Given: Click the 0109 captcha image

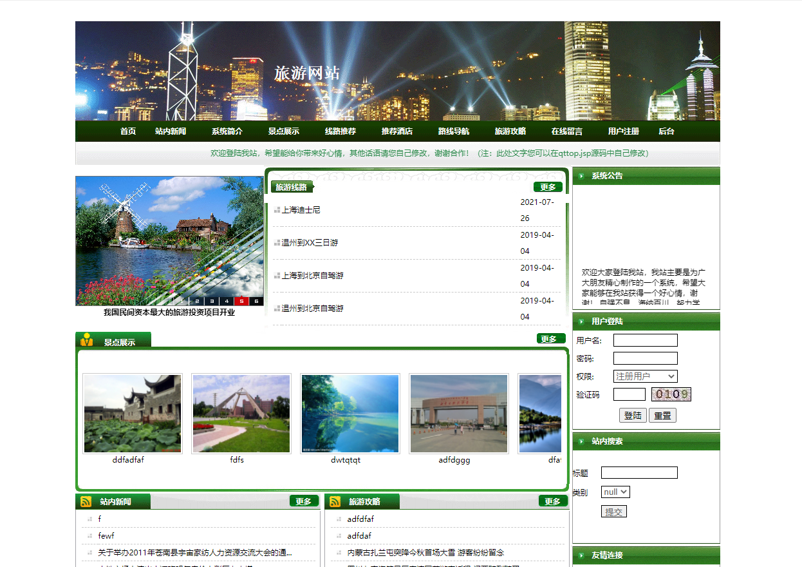Looking at the screenshot, I should point(671,394).
